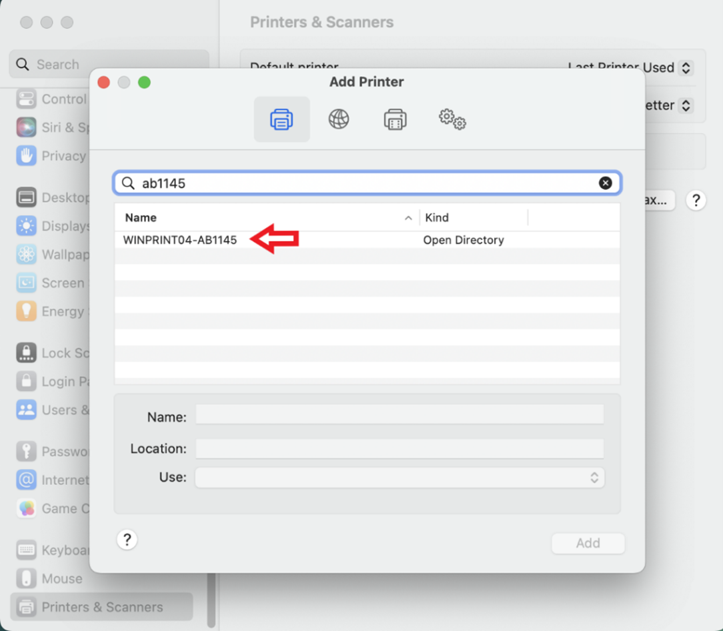Click the help button in Printers & Scanners pane
This screenshot has width=723, height=631.
tap(696, 200)
